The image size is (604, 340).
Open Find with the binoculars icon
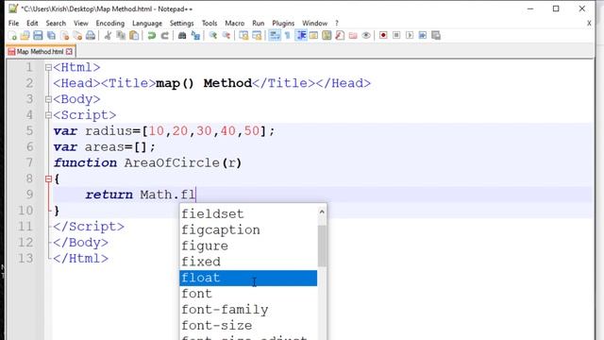[x=182, y=36]
